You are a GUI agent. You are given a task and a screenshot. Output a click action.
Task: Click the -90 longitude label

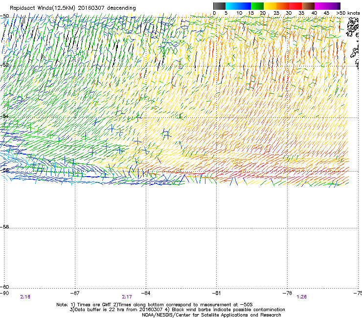point(4,293)
